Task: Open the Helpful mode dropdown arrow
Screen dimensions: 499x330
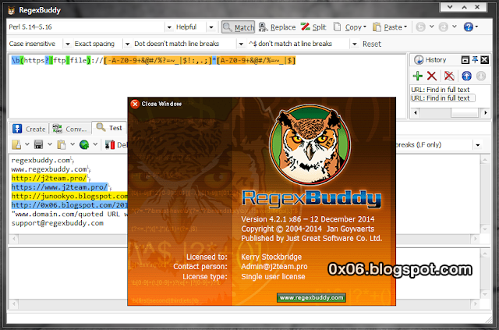Action: [x=211, y=27]
